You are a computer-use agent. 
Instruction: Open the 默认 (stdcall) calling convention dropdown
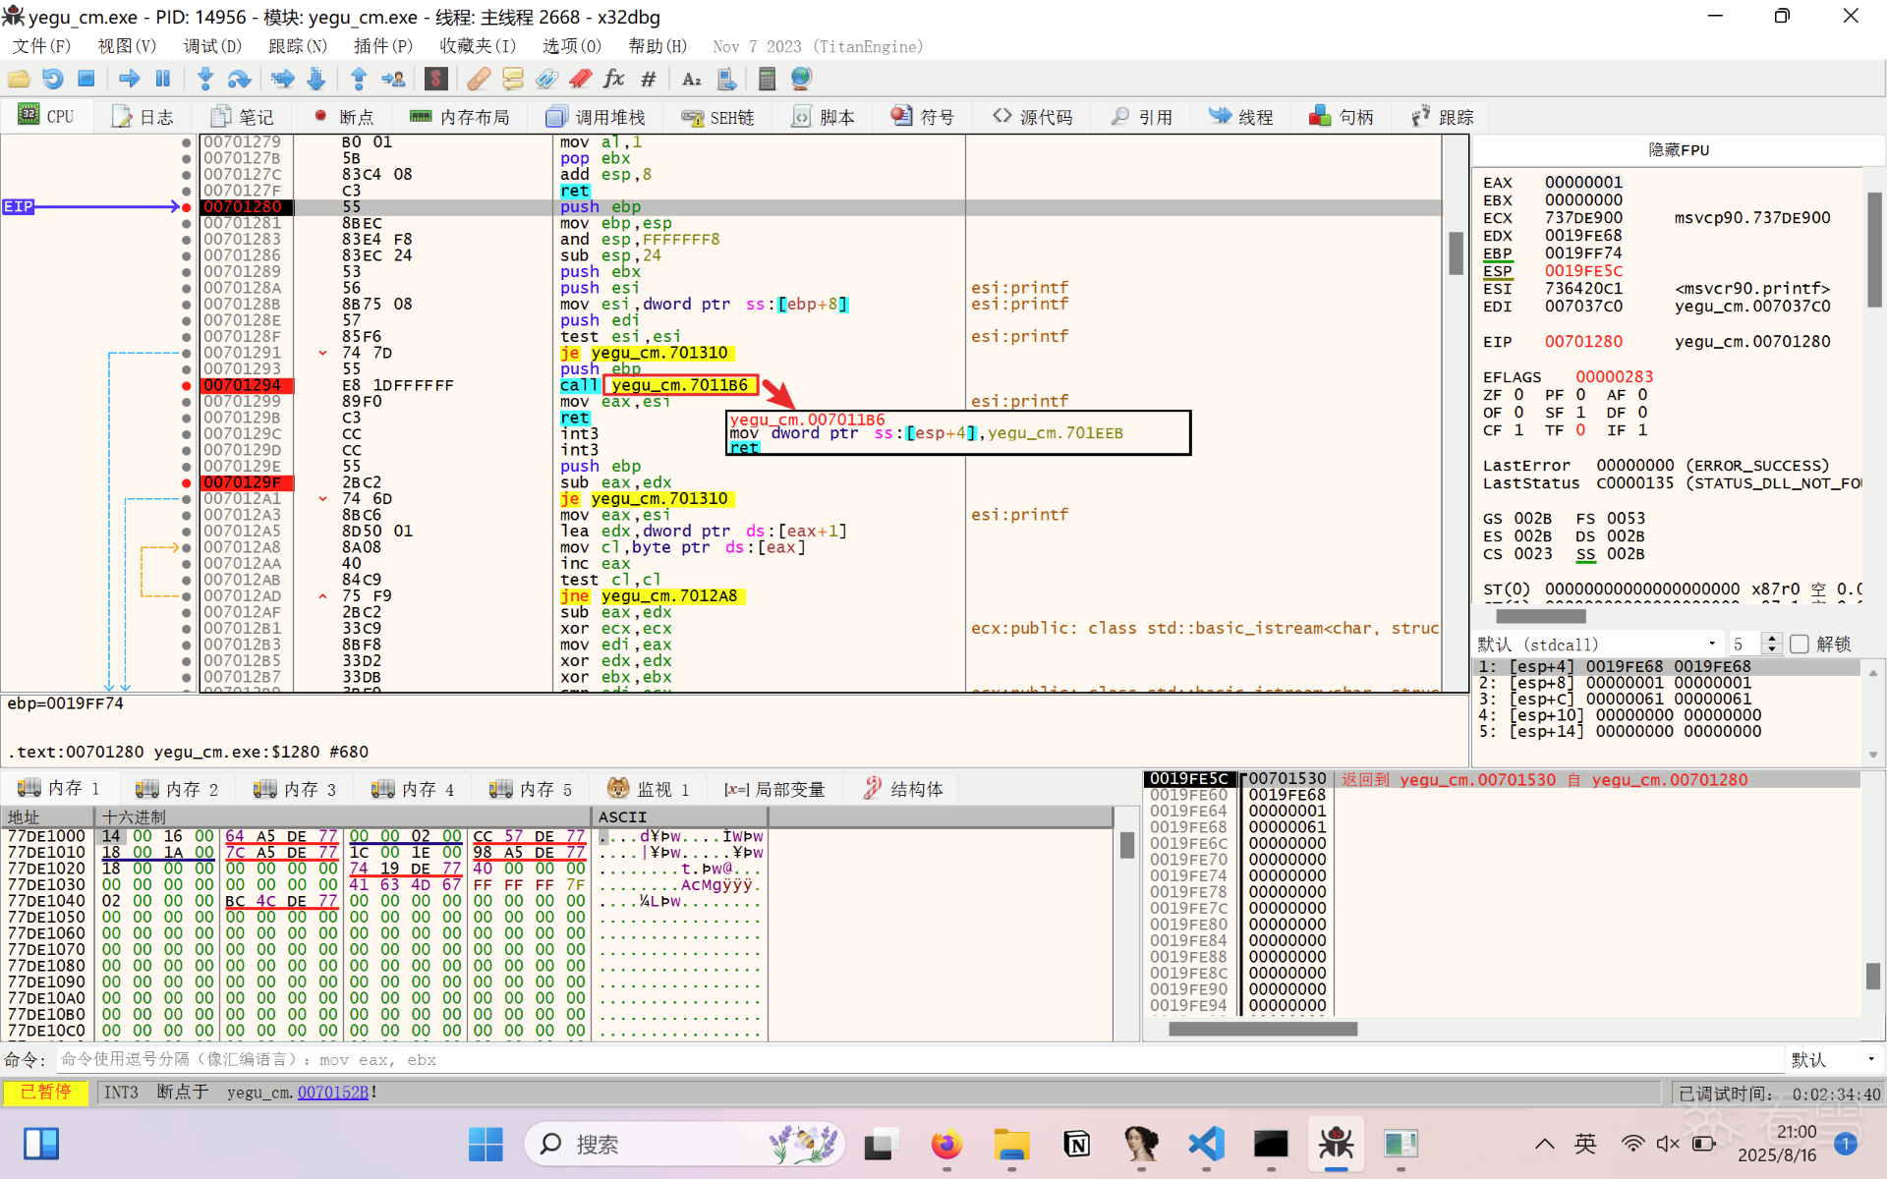(x=1596, y=644)
